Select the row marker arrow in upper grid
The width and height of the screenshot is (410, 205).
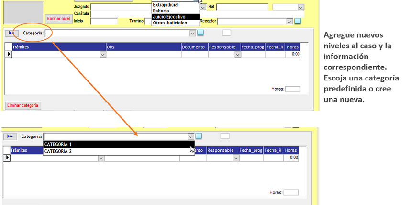coord(8,55)
